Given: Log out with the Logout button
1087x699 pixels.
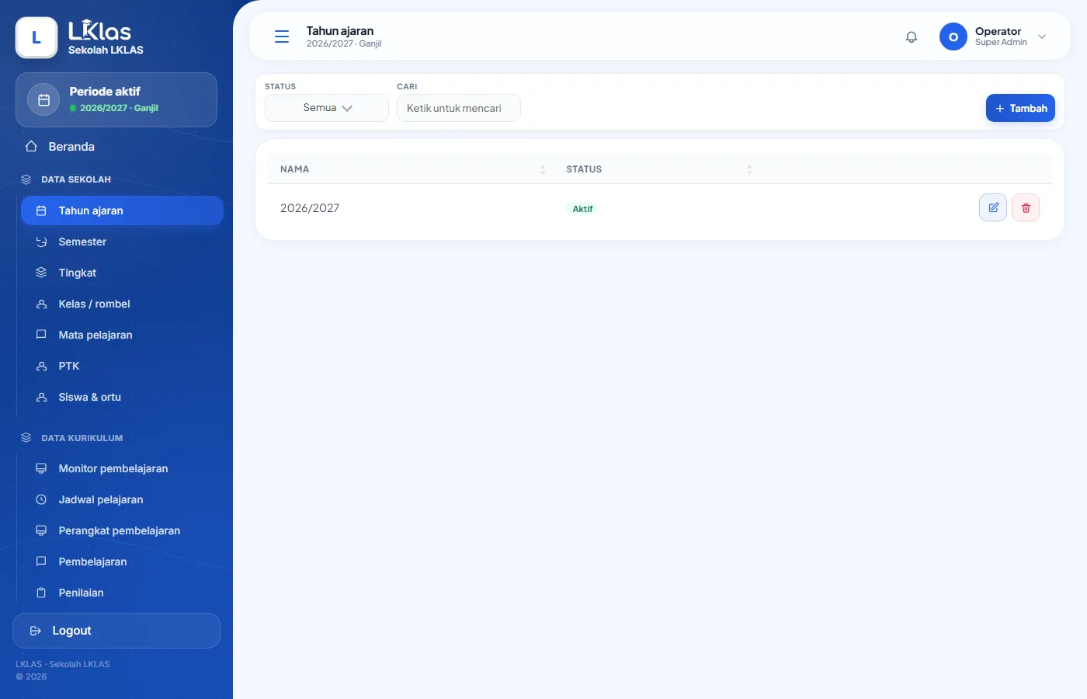Looking at the screenshot, I should [116, 631].
